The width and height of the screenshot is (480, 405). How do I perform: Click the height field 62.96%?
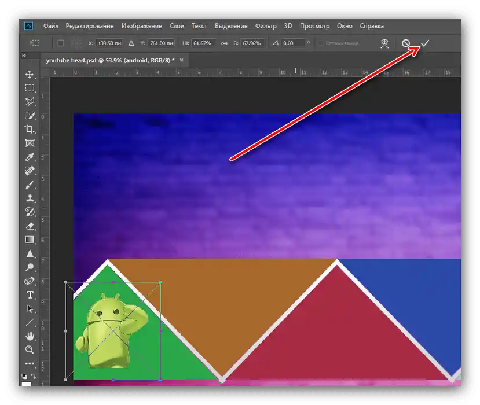coord(252,43)
